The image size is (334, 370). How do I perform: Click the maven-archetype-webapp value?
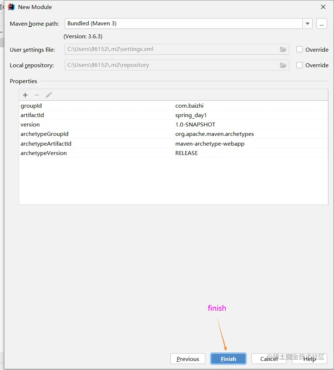pyautogui.click(x=210, y=144)
